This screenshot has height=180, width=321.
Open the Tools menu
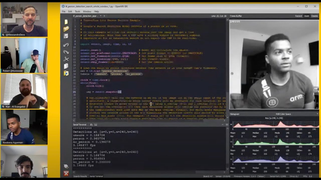[77, 11]
